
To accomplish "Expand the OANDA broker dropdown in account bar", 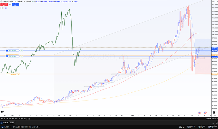I will click(x=8, y=127).
